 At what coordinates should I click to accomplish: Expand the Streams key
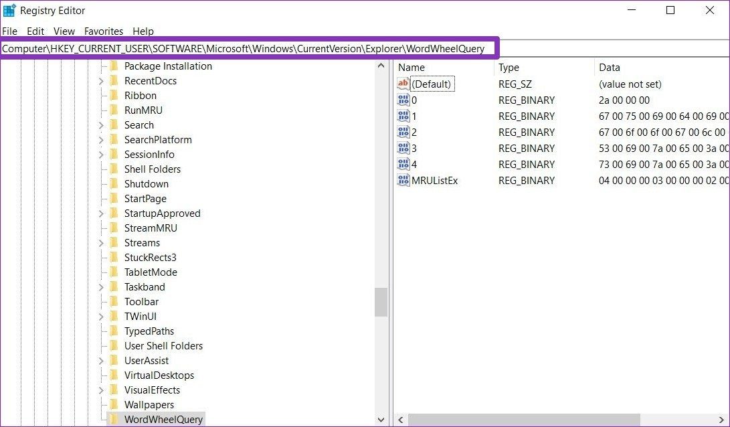tap(101, 243)
